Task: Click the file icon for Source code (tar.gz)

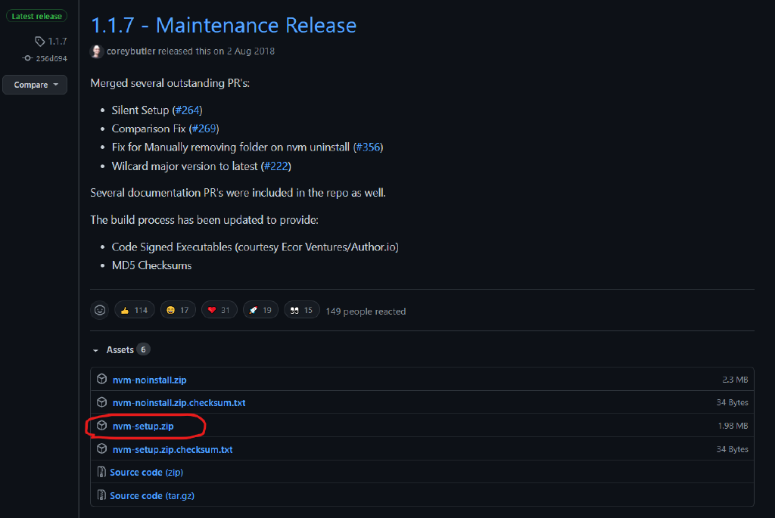Action: point(101,495)
